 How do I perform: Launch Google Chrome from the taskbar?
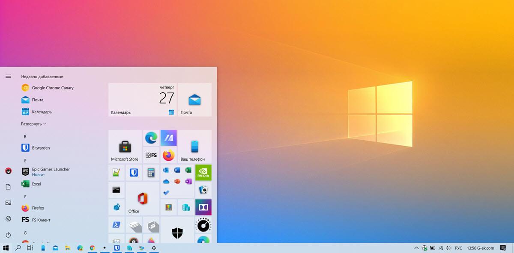click(92, 248)
